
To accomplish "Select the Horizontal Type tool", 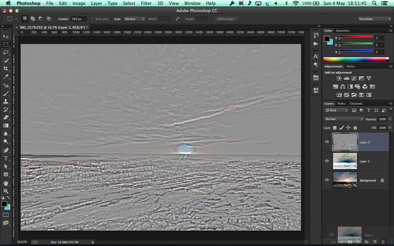I will (6, 158).
